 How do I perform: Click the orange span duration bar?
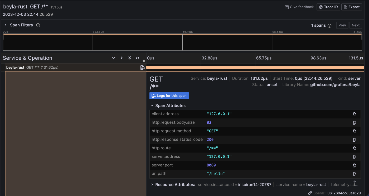255,68
